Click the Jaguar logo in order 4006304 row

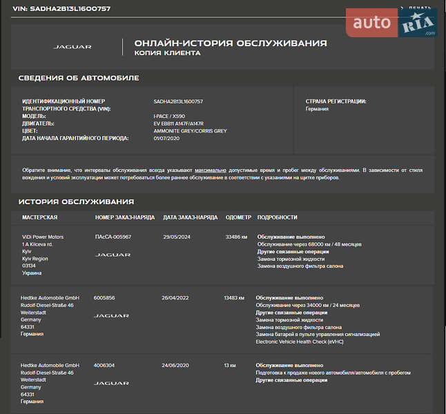(x=112, y=383)
